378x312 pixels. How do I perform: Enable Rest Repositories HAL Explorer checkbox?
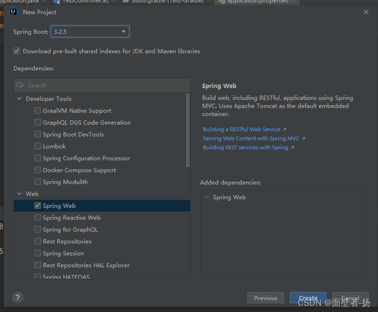(x=38, y=265)
